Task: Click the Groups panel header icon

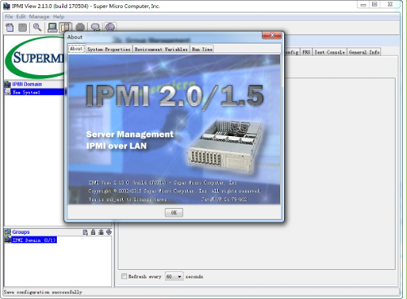Action: point(7,232)
